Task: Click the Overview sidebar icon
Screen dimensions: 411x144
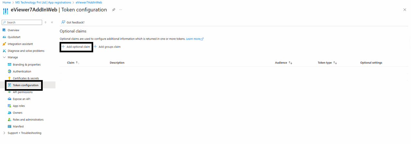Action: (4, 30)
